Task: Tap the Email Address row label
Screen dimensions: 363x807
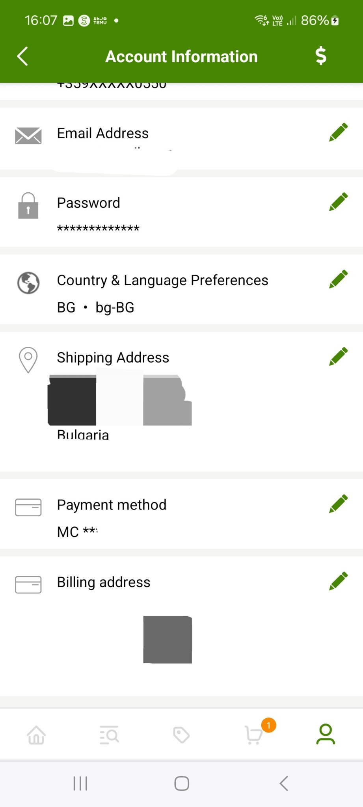Action: point(103,134)
